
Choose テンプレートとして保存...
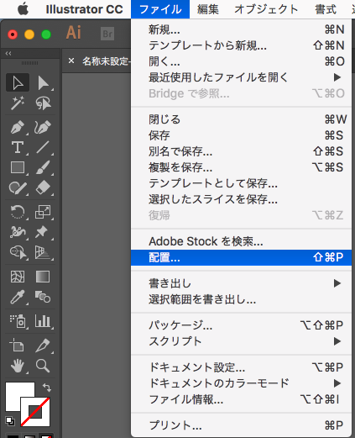click(241, 183)
